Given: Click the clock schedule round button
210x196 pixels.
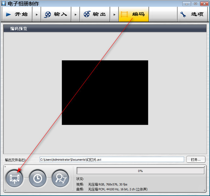Looking at the screenshot, I should [x=37, y=178].
